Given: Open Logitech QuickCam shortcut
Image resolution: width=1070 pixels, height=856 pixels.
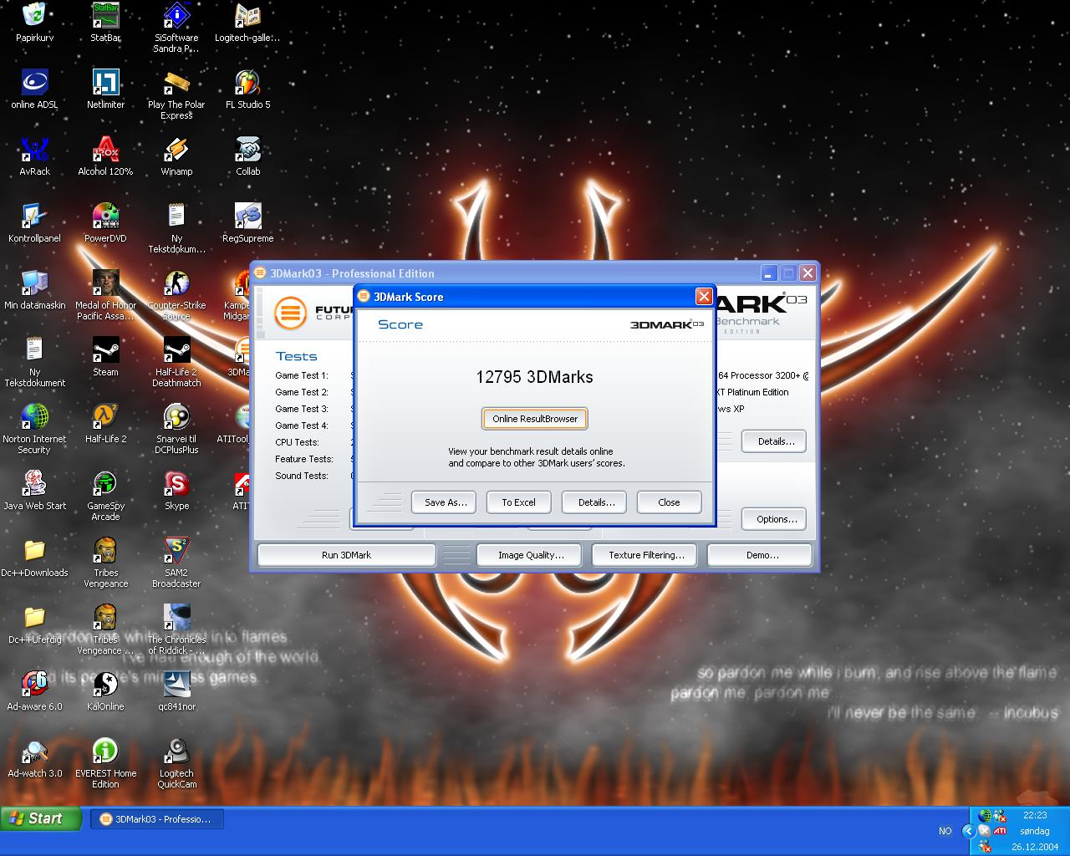Looking at the screenshot, I should coord(176,762).
